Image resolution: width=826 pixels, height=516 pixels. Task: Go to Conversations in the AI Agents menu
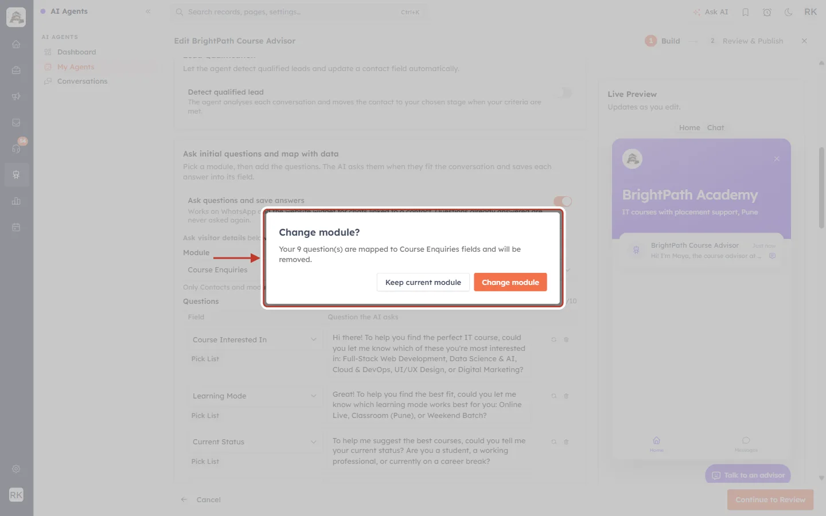[82, 81]
